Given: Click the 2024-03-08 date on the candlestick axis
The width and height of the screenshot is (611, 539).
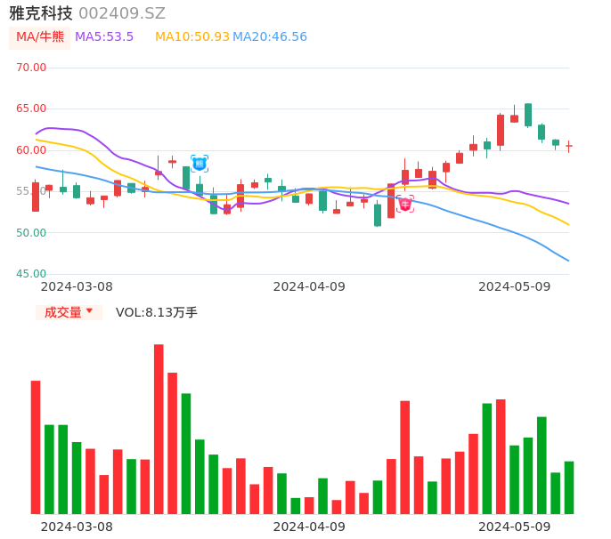Looking at the screenshot, I should (77, 286).
